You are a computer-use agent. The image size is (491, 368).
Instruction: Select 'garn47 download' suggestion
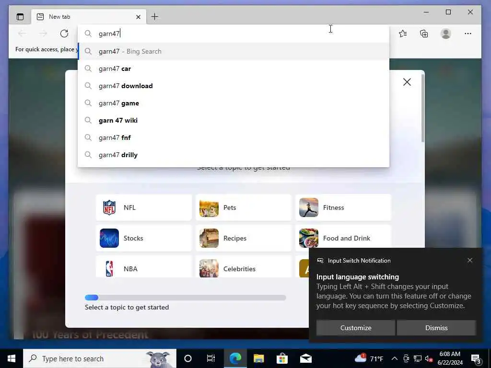coord(234,86)
